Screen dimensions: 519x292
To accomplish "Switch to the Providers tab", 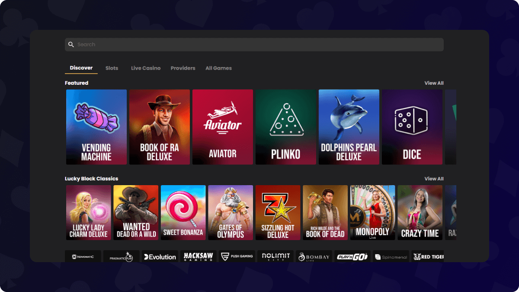I will click(x=183, y=68).
